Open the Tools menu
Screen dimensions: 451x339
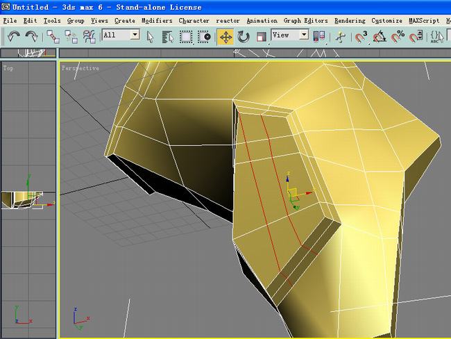pos(52,21)
